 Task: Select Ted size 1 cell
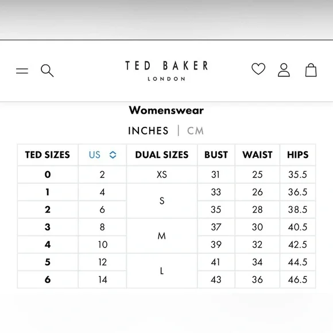pos(48,192)
